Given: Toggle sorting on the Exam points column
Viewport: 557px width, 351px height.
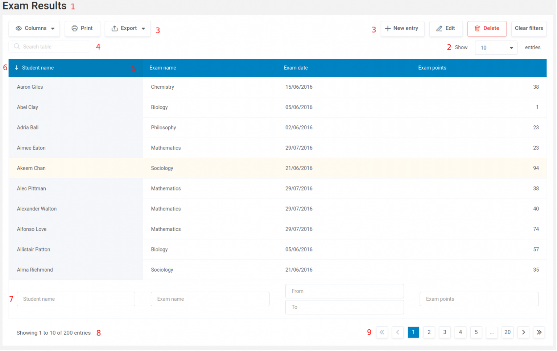Looking at the screenshot, I should click(x=432, y=68).
